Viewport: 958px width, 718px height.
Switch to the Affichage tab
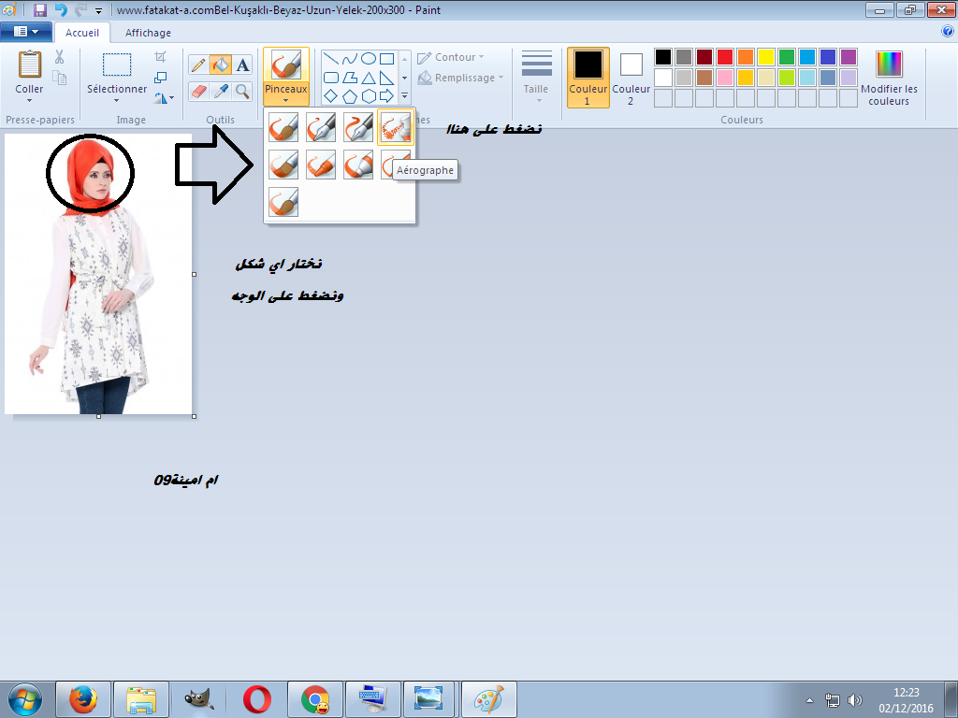148,33
